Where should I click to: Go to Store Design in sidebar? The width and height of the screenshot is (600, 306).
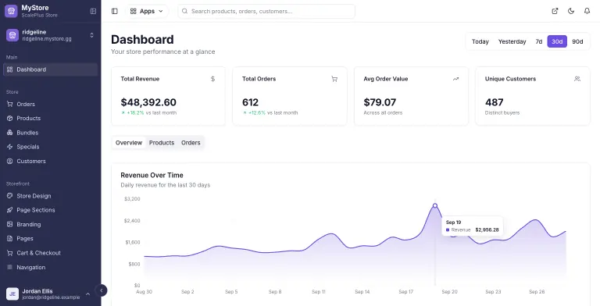pos(51,196)
